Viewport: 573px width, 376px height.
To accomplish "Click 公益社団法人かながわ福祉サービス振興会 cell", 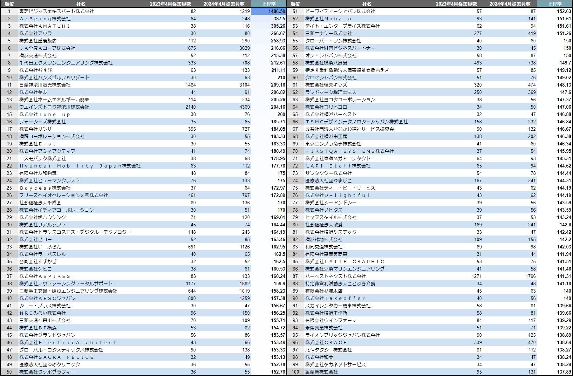I will 349,129.
